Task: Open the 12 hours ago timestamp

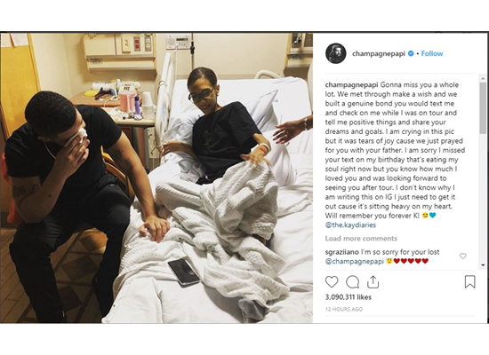Action: pyautogui.click(x=344, y=309)
